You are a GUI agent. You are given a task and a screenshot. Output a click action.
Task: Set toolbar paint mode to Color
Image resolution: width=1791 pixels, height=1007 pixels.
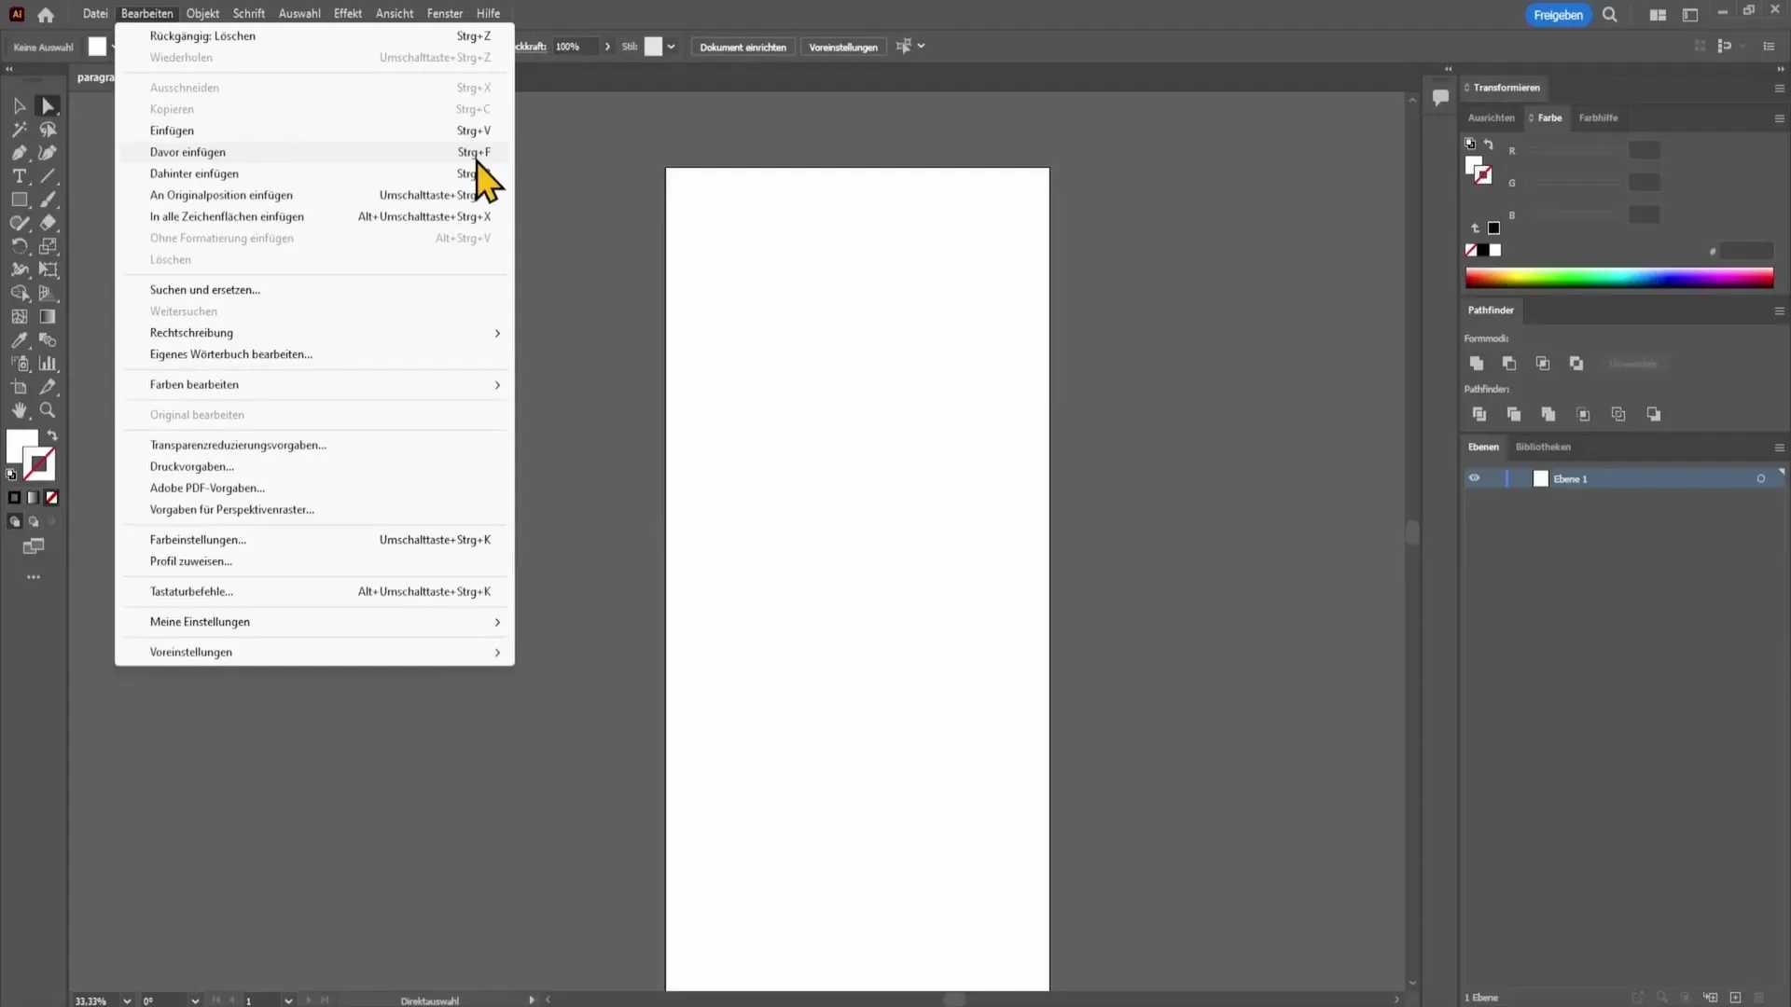click(14, 498)
